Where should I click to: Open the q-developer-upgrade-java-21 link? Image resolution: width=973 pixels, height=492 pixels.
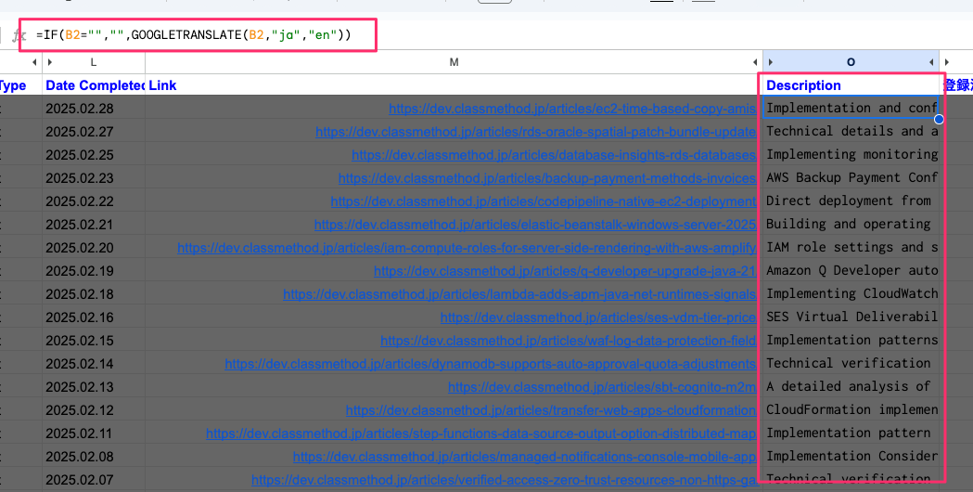coord(565,271)
